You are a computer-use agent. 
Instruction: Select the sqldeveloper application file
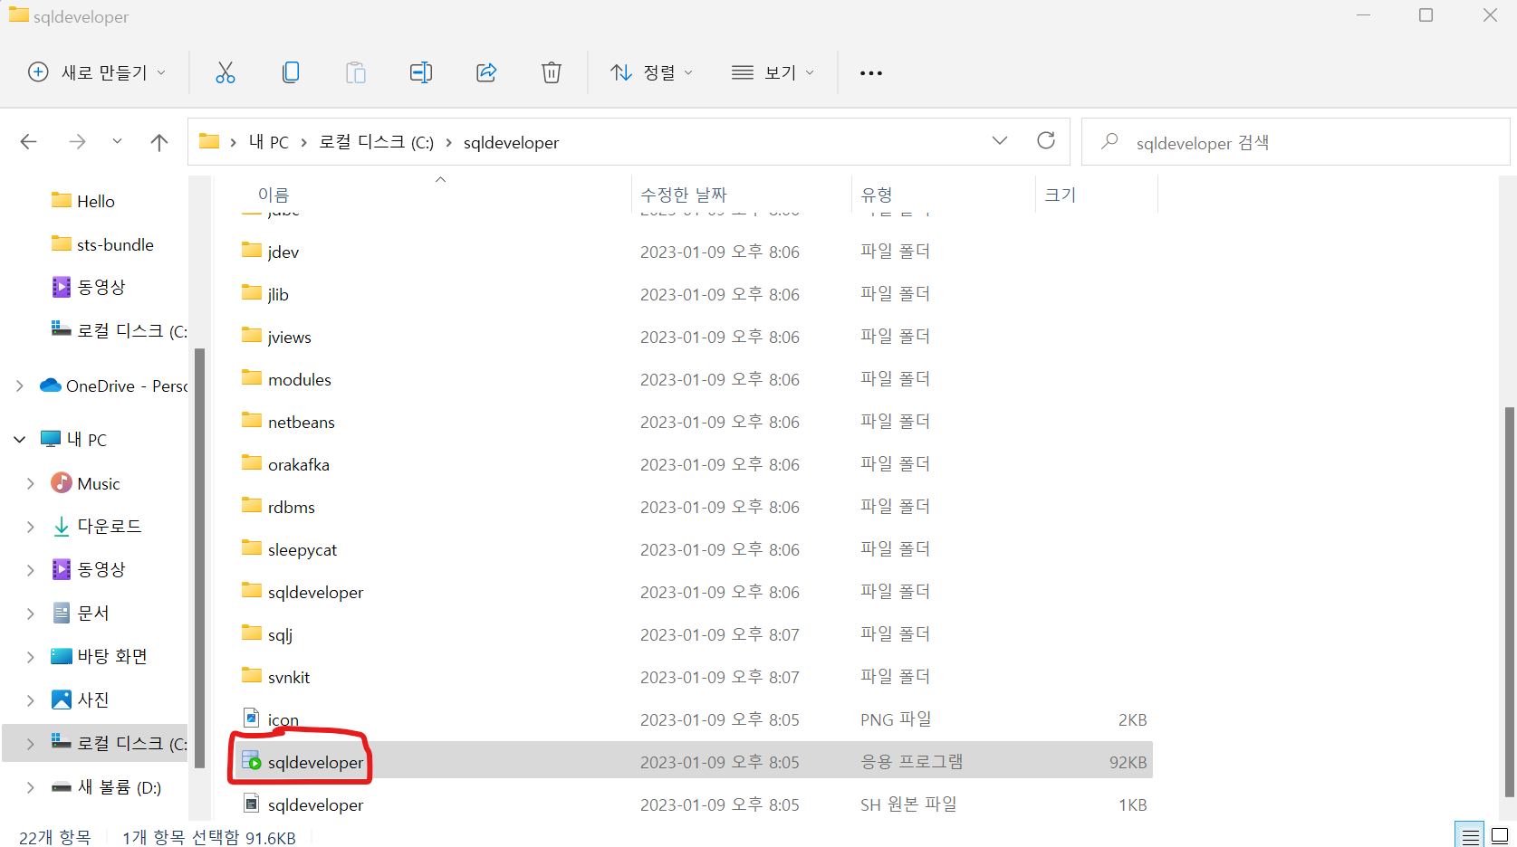click(693, 762)
